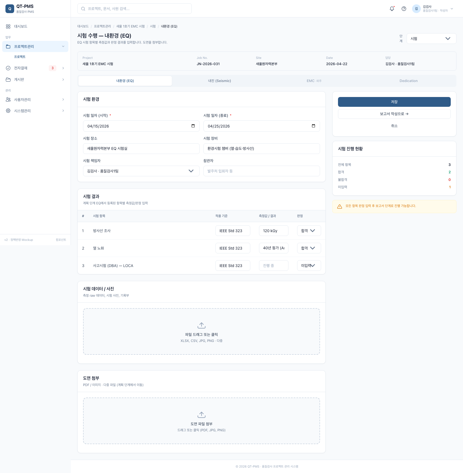
Task: Click the 시스템관리 gear icon
Action: [x=8, y=111]
